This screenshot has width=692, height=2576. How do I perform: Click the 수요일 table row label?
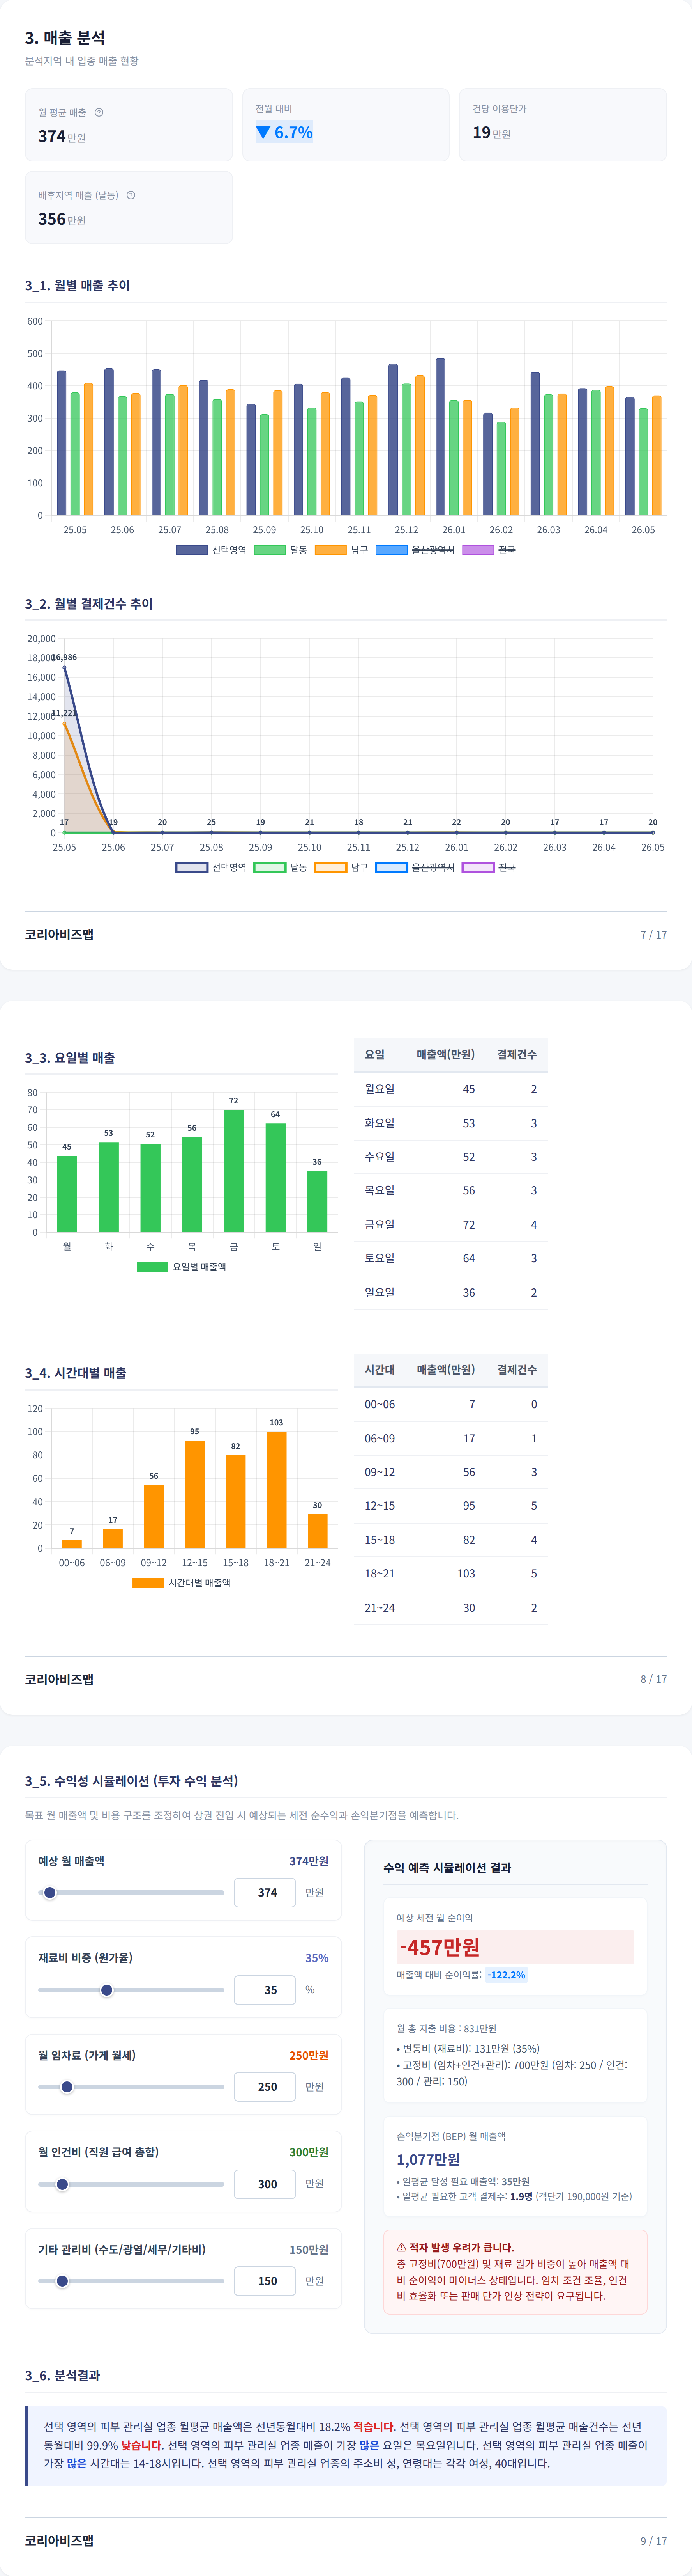click(380, 1156)
